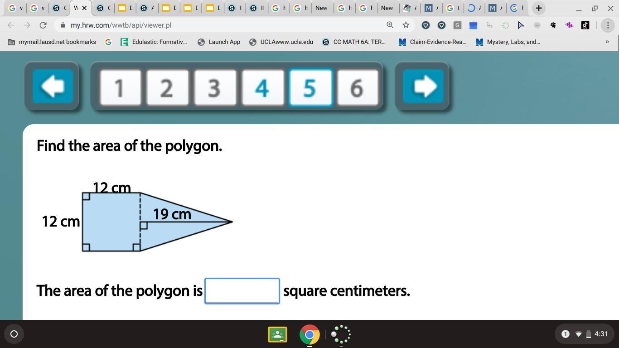Viewport: 619px width, 348px height.
Task: Advance to the next problem with the right arrow
Action: (x=423, y=86)
